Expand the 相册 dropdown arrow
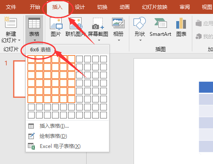Screen dimensions: 213x164 click(119, 40)
